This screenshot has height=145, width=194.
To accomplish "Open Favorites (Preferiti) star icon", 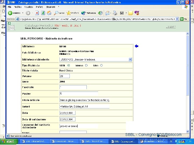I will (69, 13).
